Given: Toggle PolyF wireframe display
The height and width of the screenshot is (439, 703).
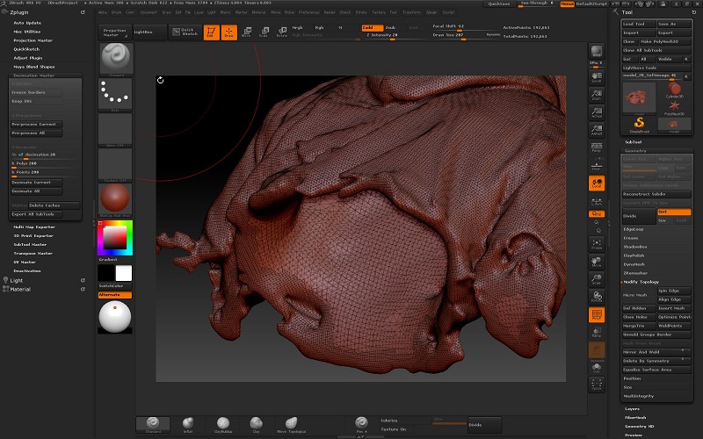Looking at the screenshot, I should 597,314.
